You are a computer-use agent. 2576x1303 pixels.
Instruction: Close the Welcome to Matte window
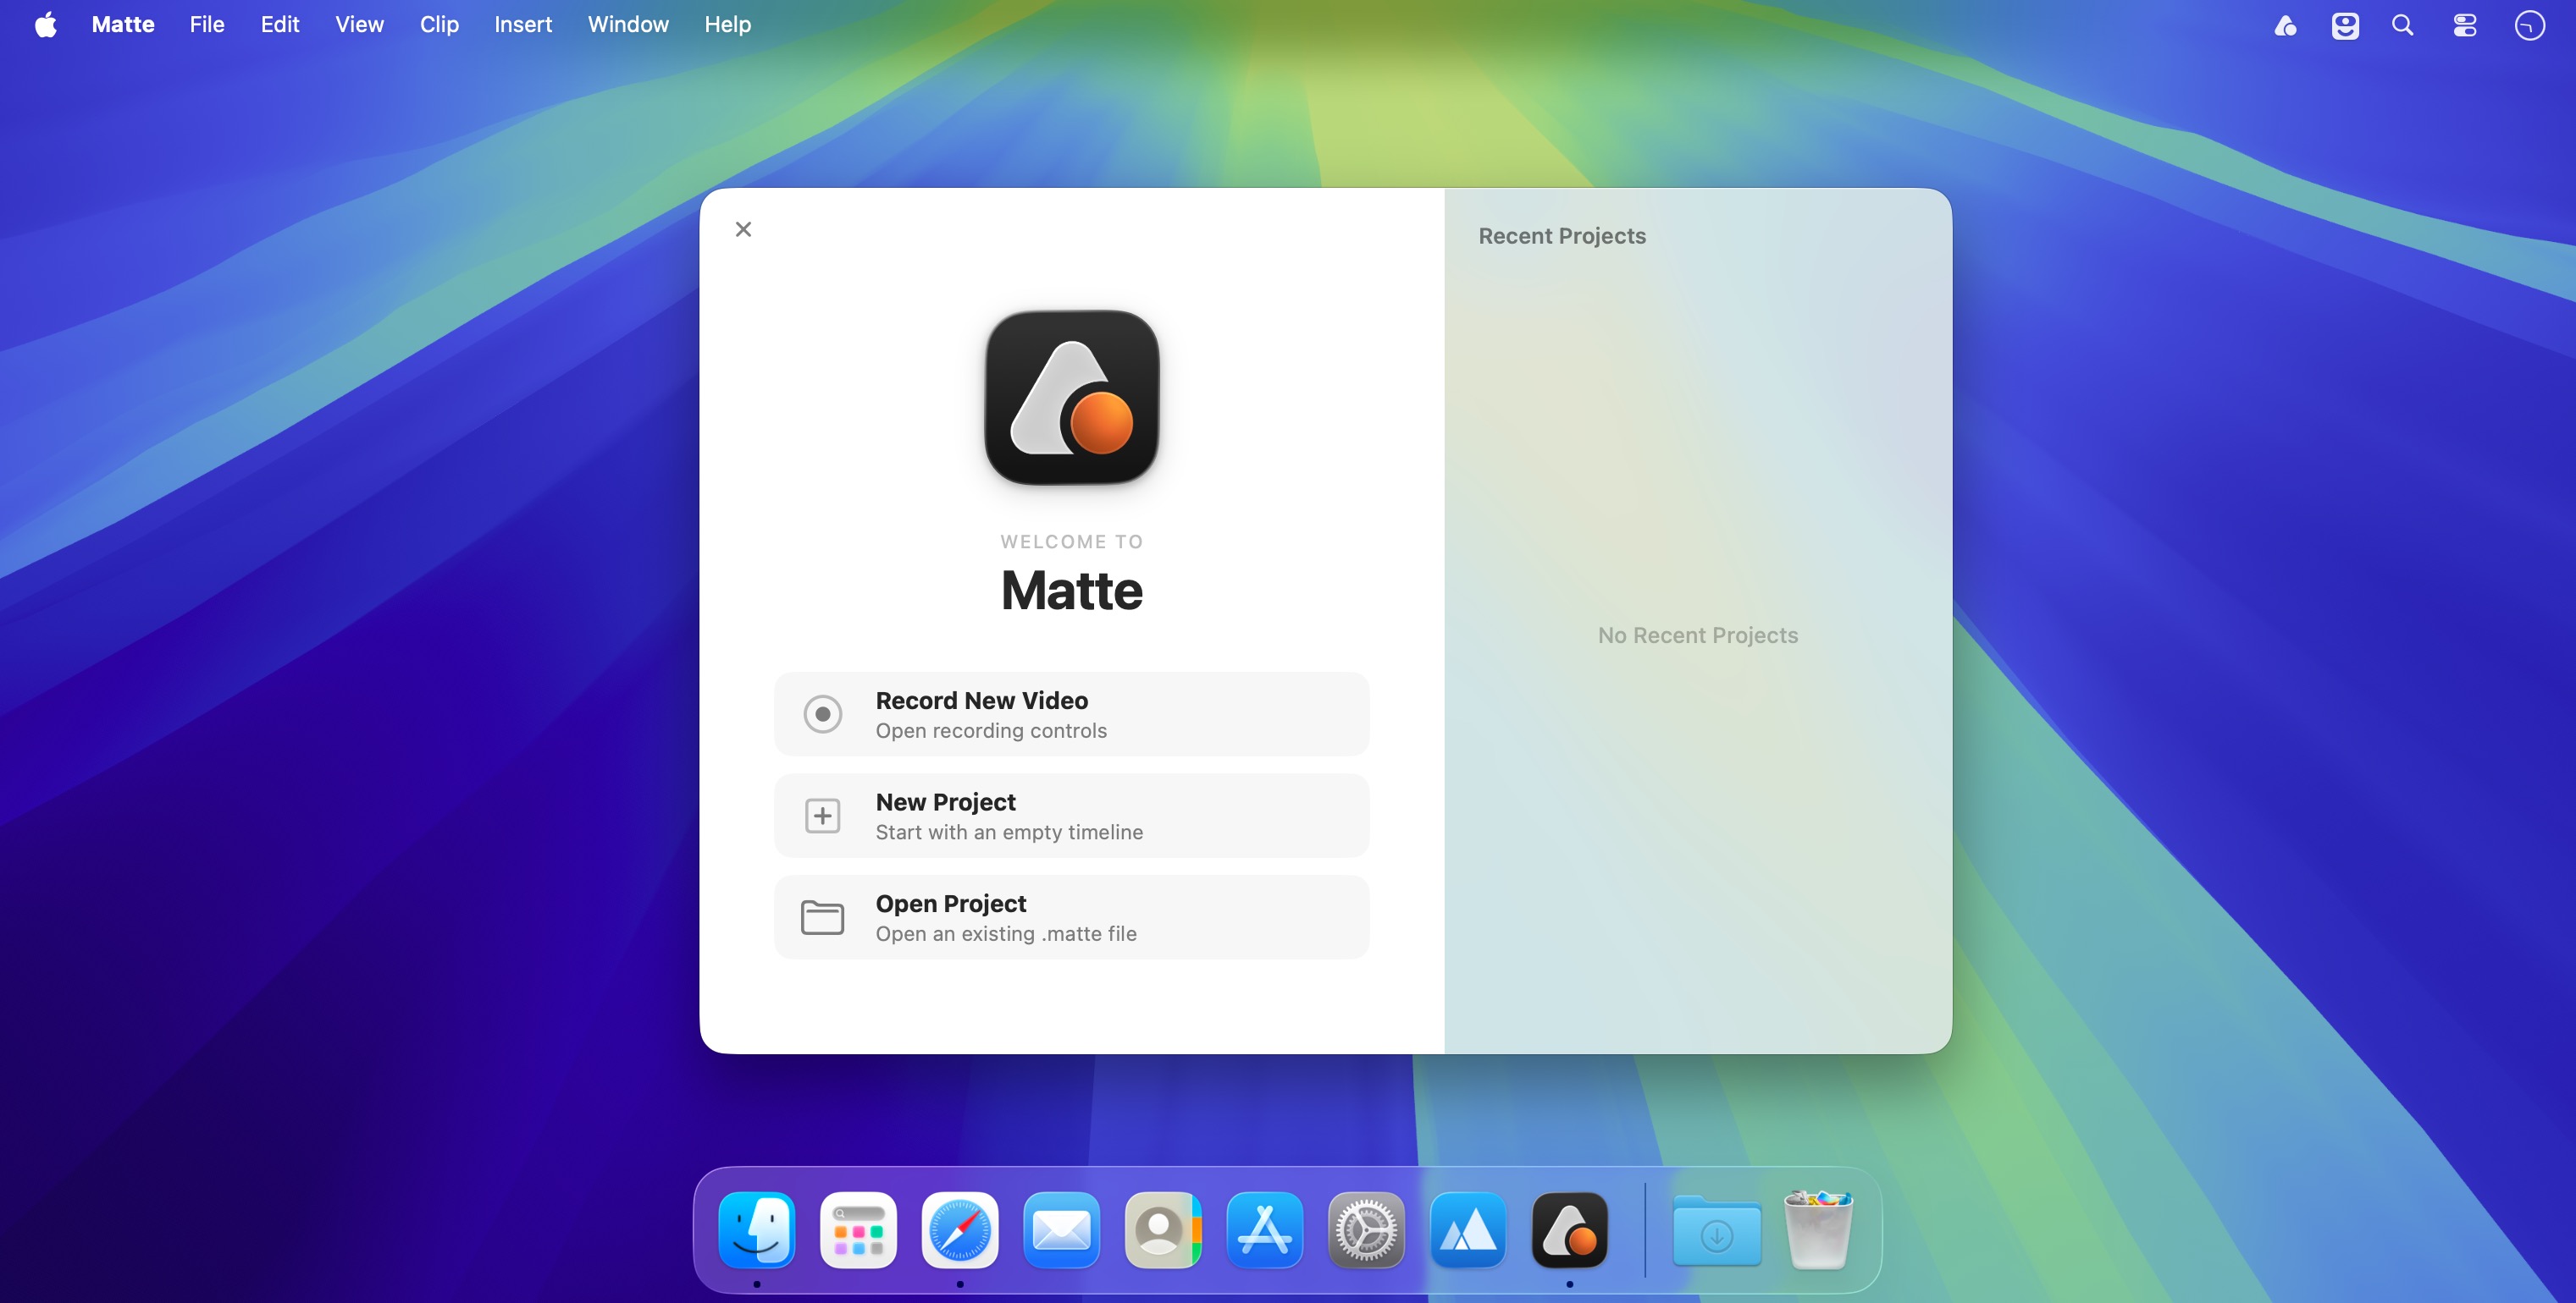tap(743, 228)
